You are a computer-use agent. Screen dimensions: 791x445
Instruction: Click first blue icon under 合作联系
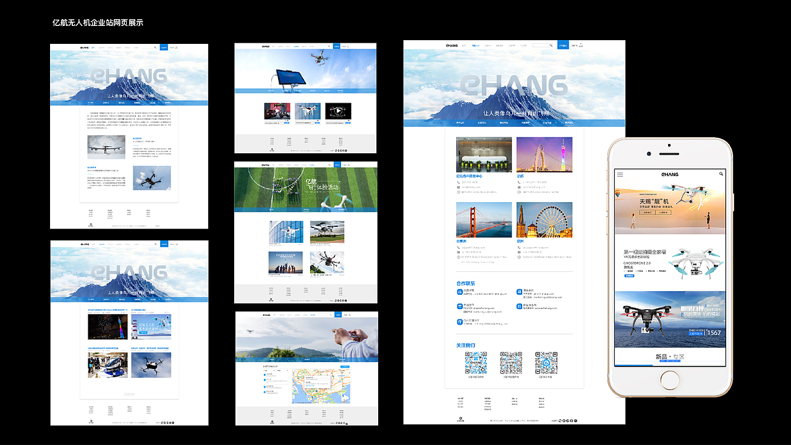(460, 292)
